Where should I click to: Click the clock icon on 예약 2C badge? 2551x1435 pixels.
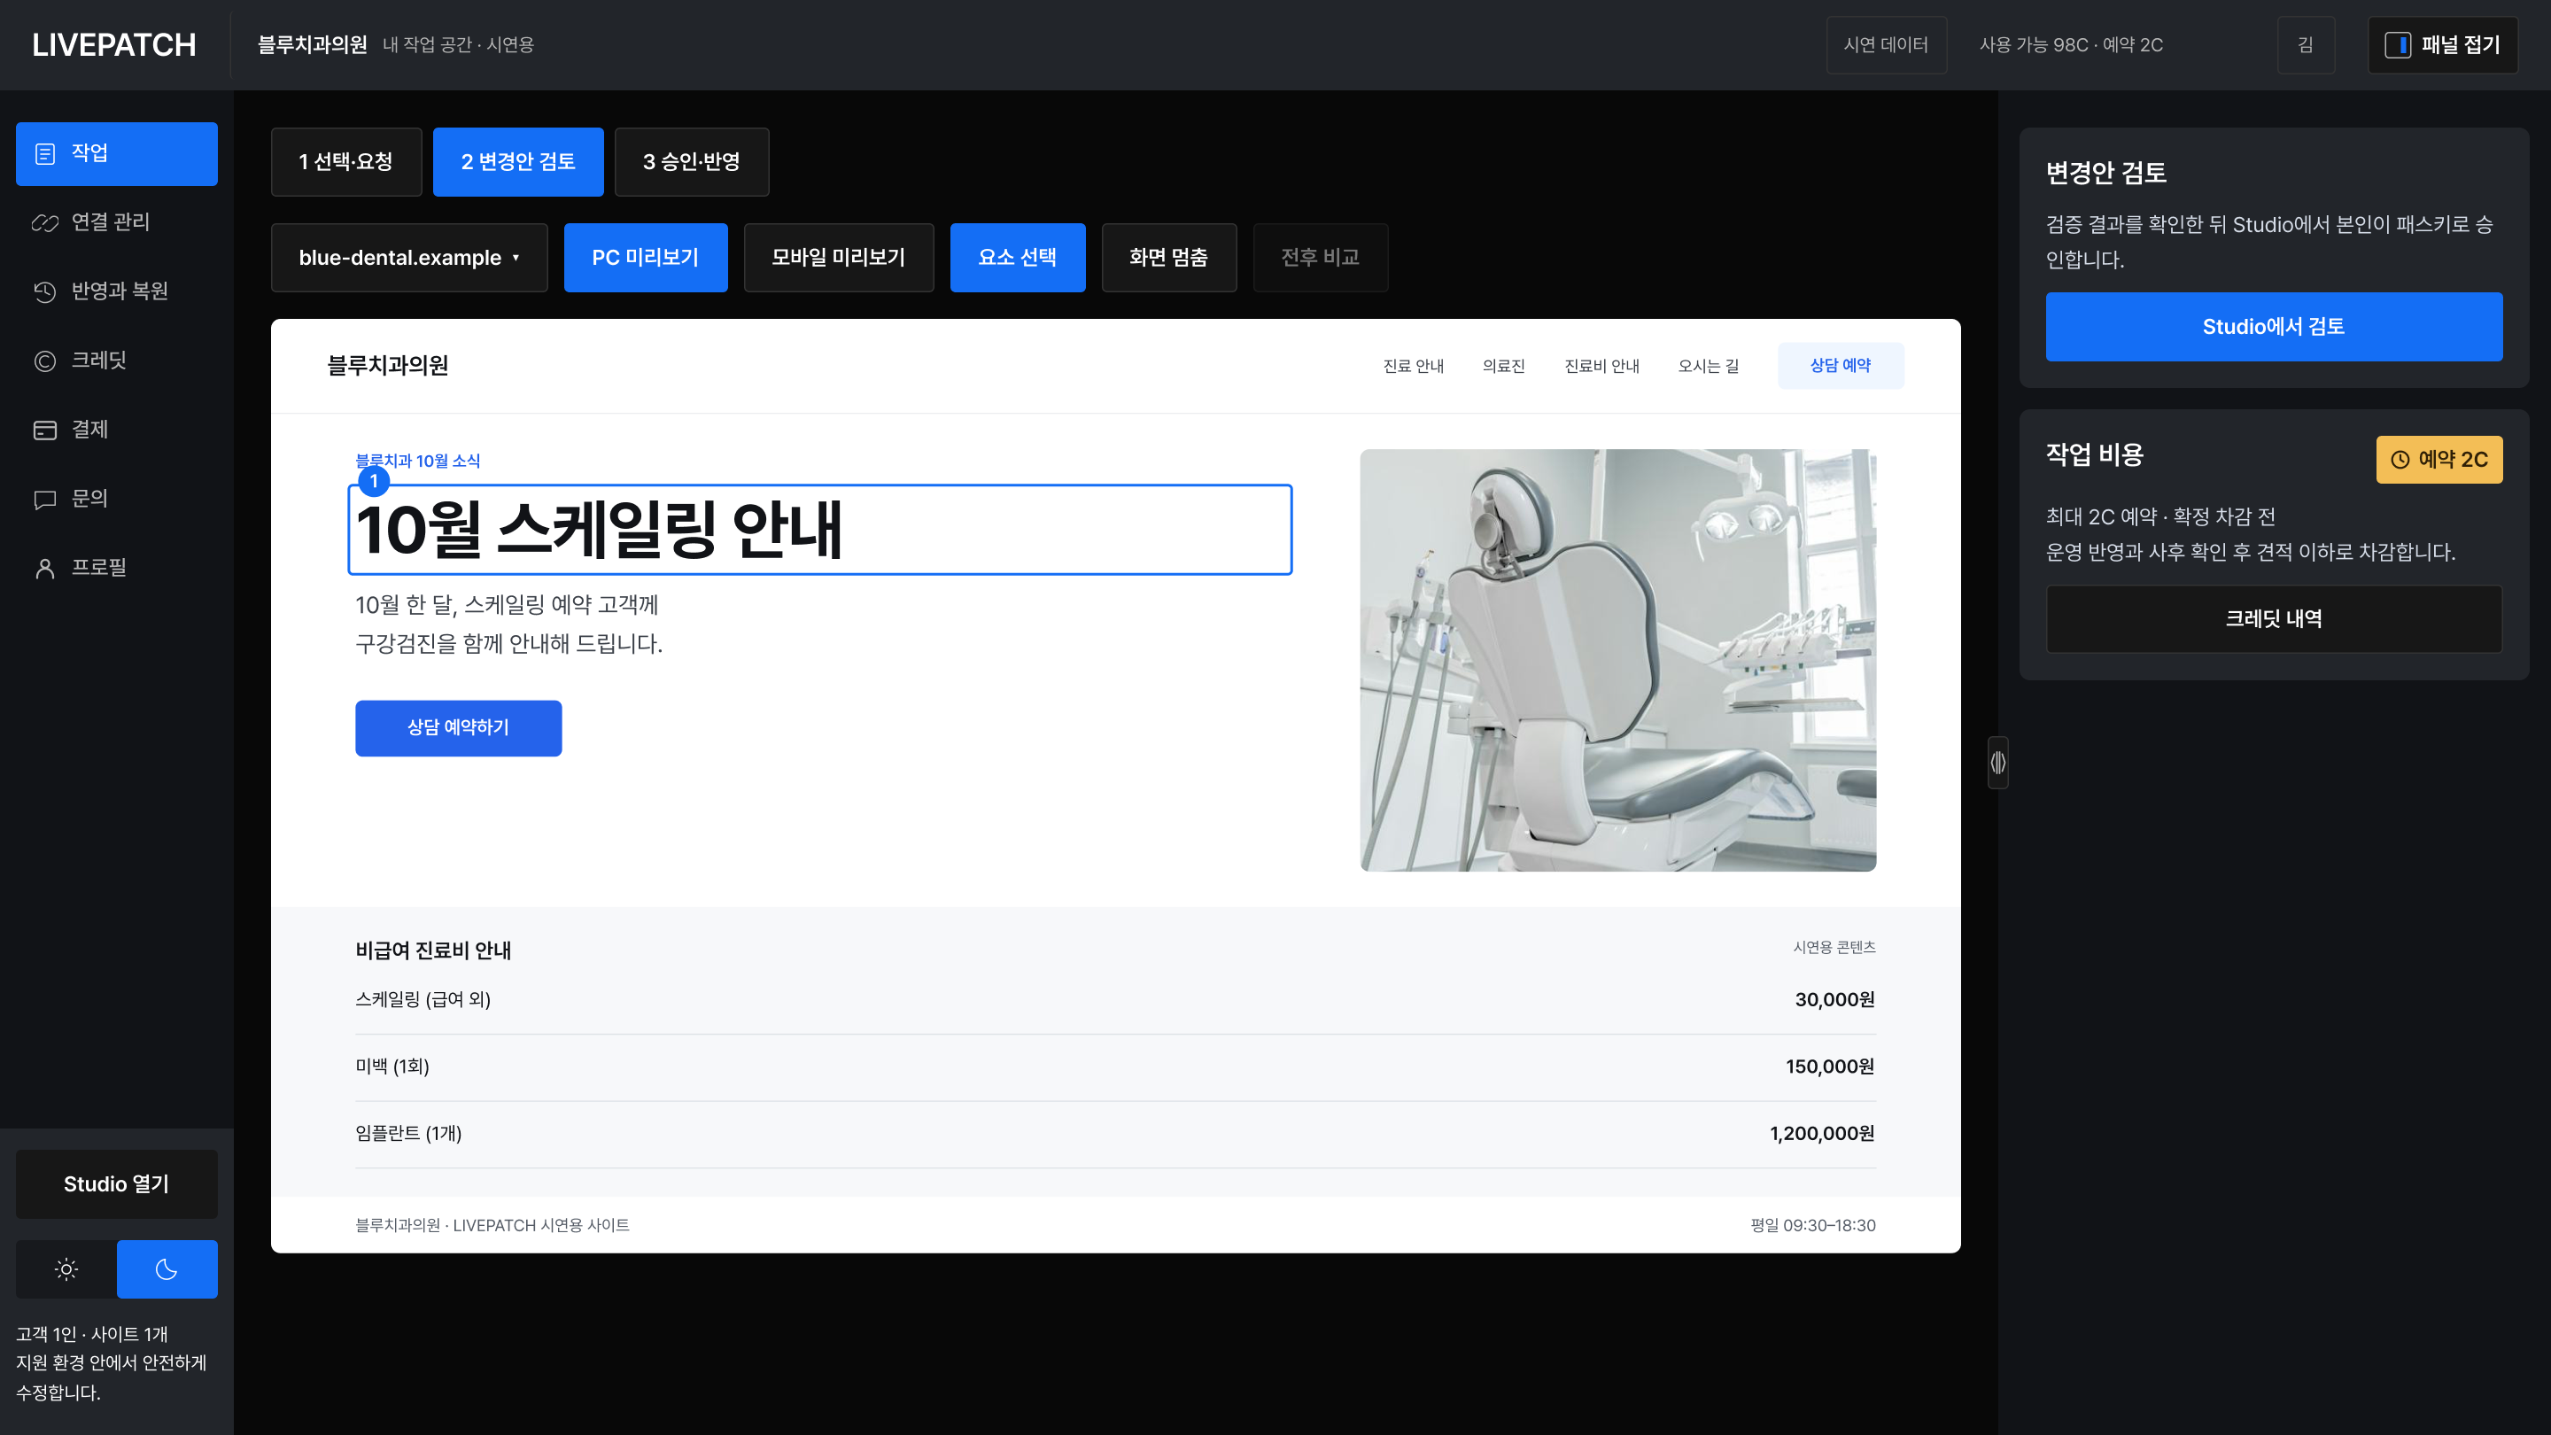point(2400,460)
